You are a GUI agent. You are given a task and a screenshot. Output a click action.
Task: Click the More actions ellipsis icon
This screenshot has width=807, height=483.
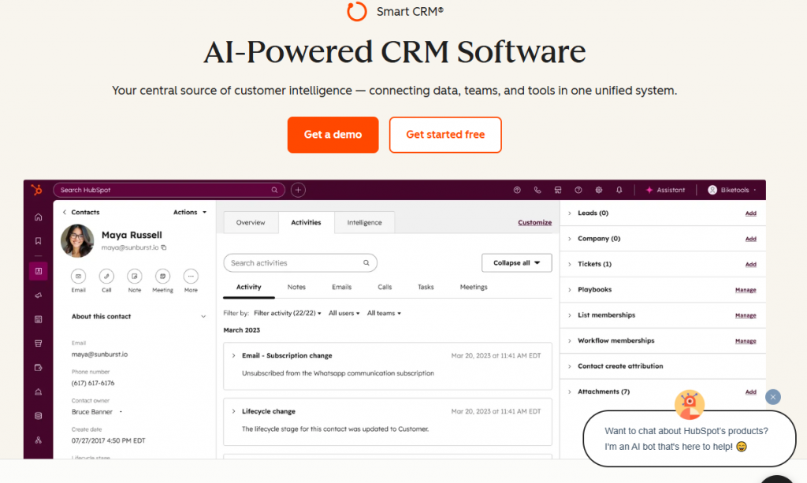191,277
